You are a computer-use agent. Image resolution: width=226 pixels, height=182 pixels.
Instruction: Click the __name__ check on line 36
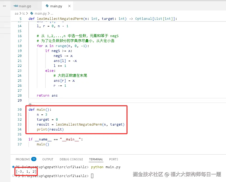pos(56,139)
